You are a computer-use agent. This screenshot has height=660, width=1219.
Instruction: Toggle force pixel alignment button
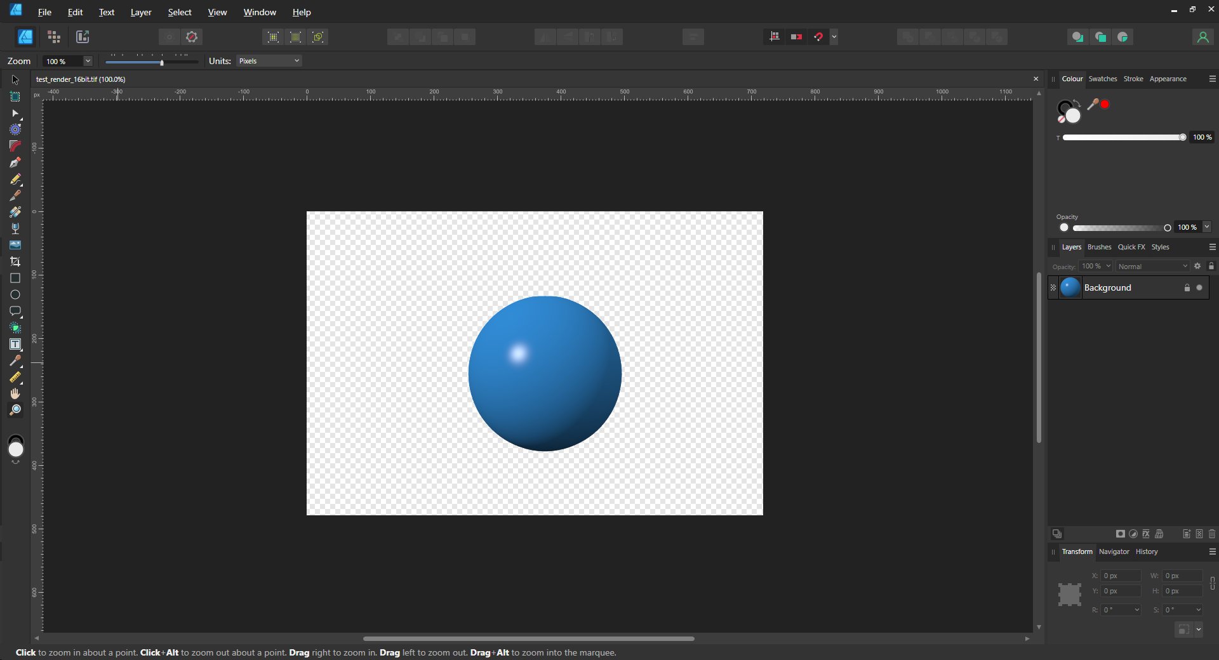coord(774,37)
